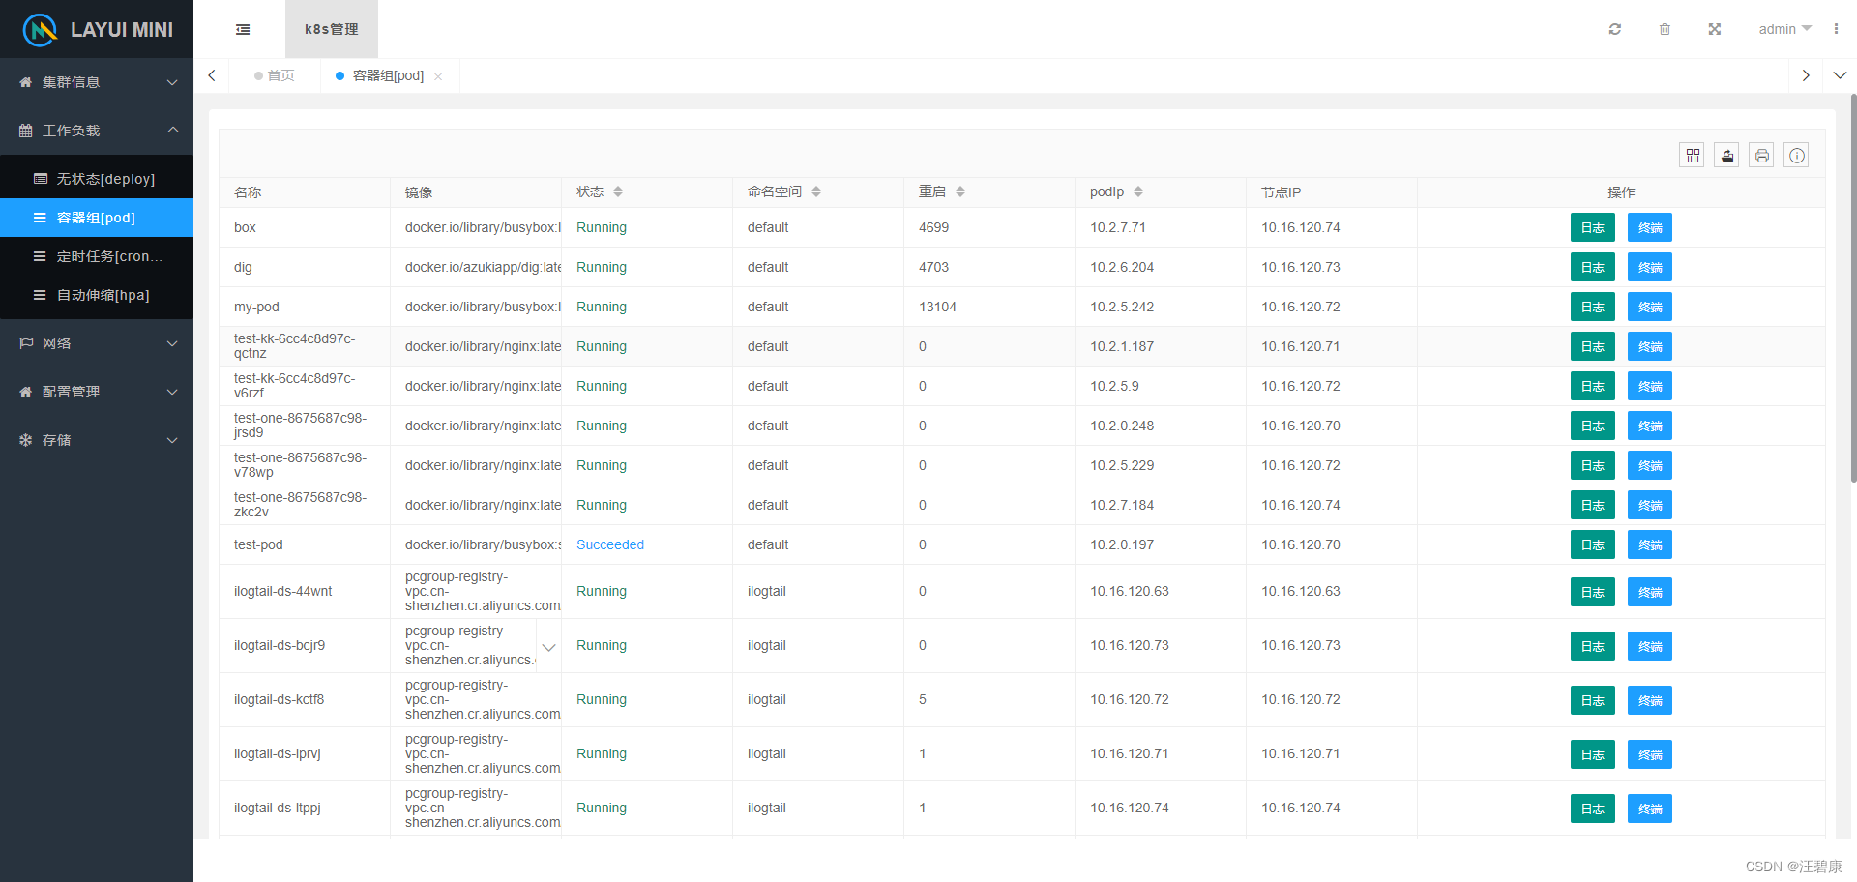Open 终端 for pod box
Image resolution: width=1857 pixels, height=882 pixels.
click(x=1650, y=228)
